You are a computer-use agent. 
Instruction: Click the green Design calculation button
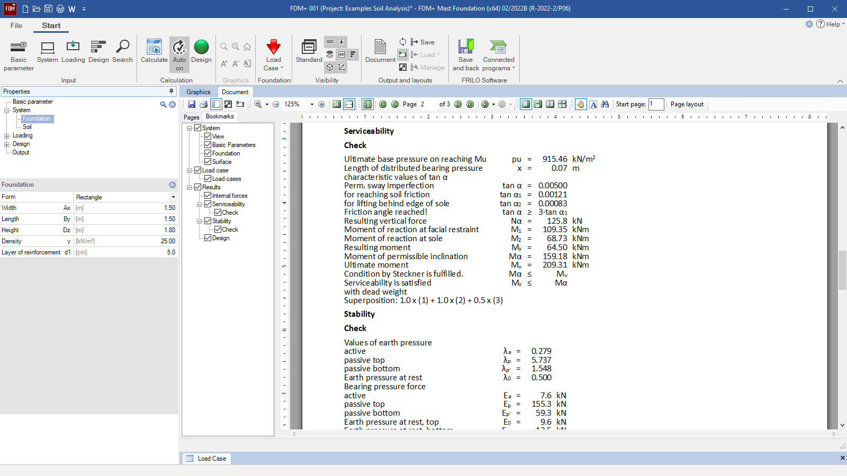pyautogui.click(x=201, y=52)
